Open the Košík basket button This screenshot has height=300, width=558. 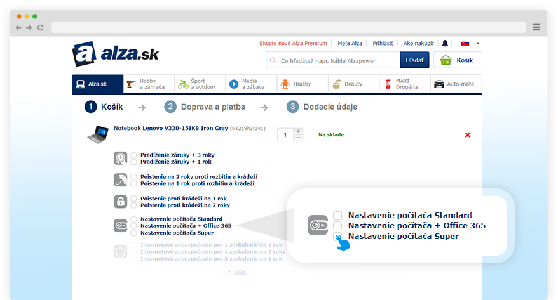point(458,60)
